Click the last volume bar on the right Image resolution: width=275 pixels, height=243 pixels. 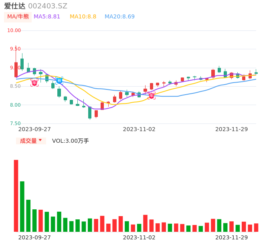tap(256, 227)
